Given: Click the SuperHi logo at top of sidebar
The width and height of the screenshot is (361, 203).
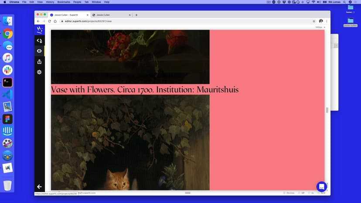Looking at the screenshot, I should [x=39, y=30].
